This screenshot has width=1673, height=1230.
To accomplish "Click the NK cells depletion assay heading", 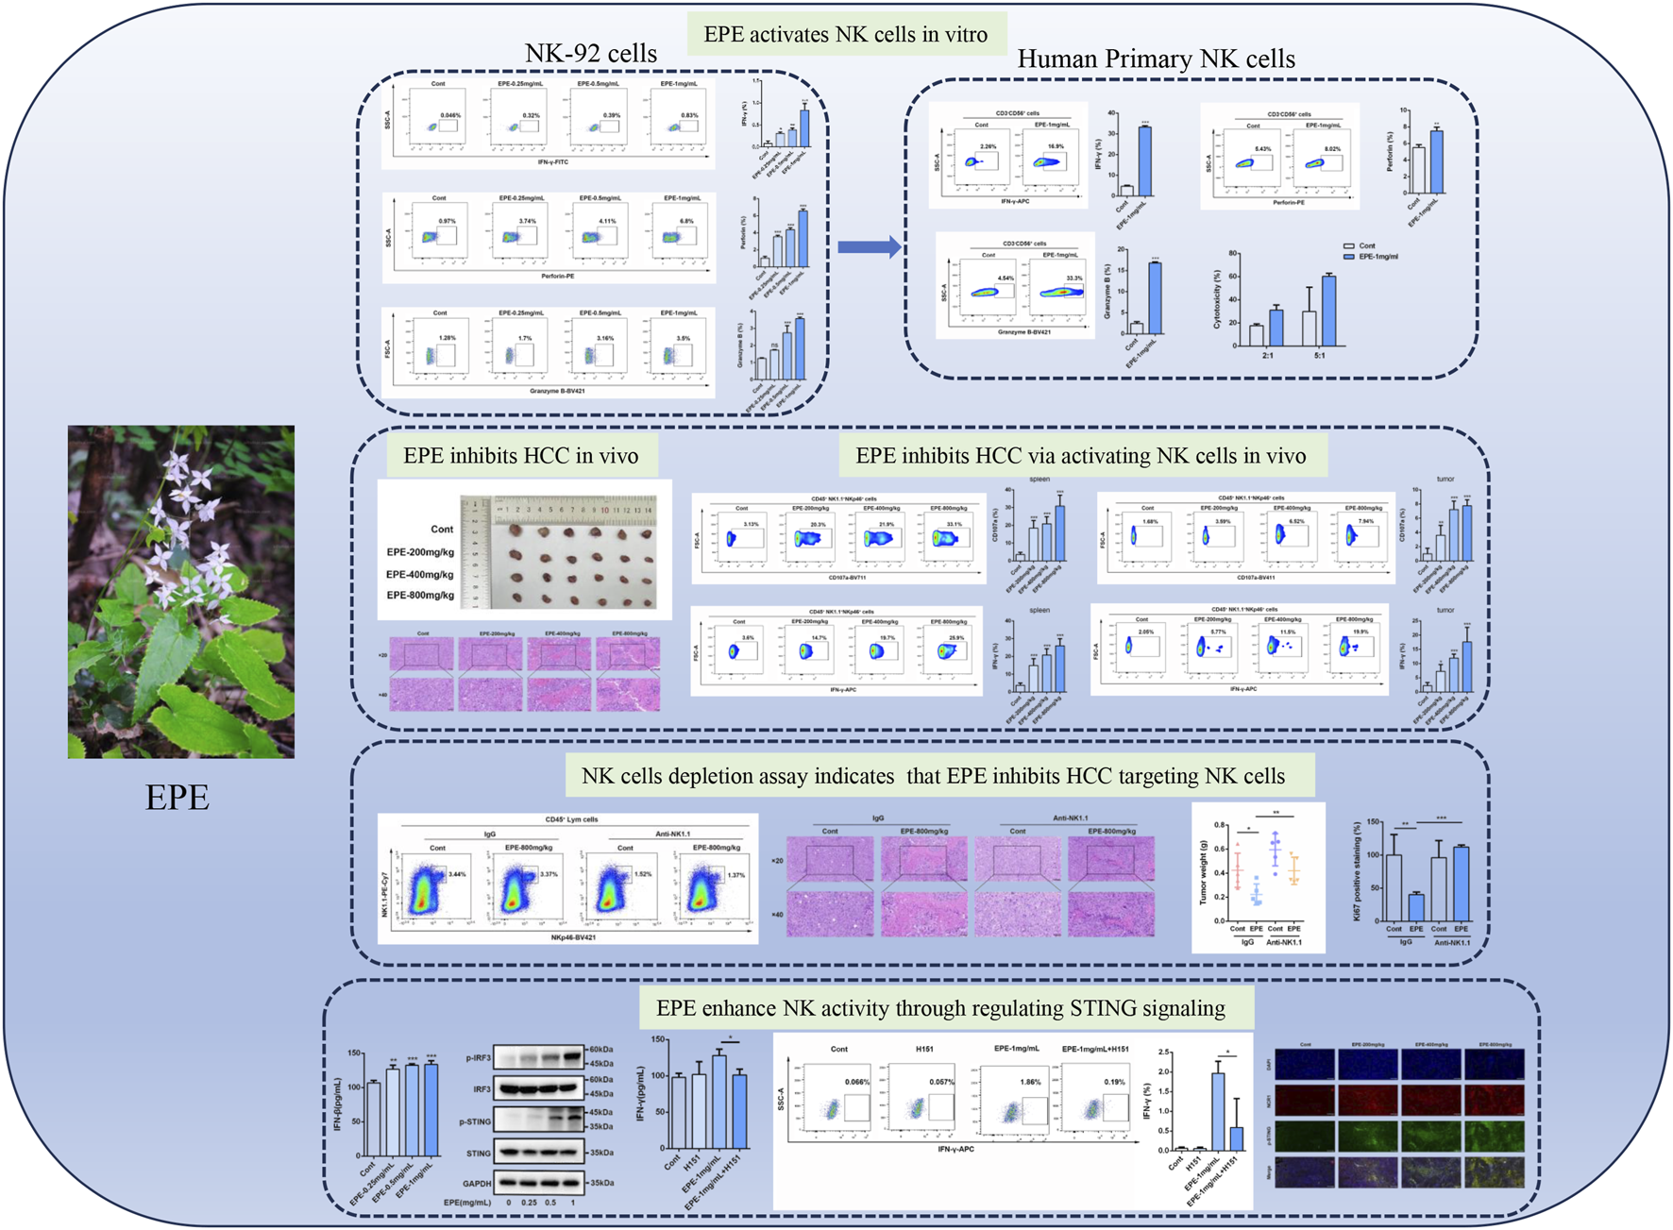I will [933, 776].
